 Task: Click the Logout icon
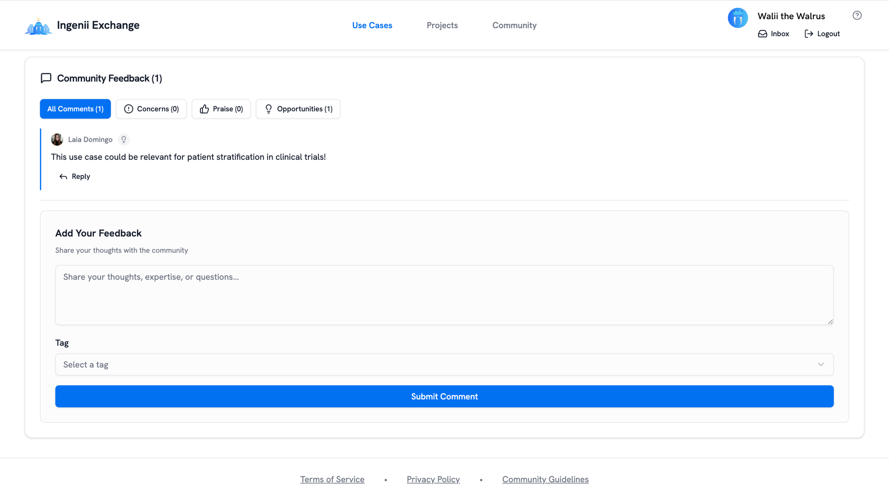click(x=810, y=33)
